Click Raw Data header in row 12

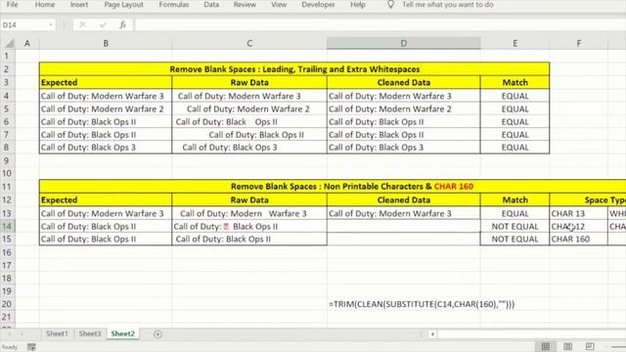(249, 199)
